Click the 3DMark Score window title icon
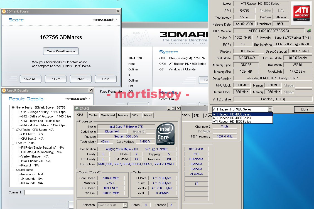This screenshot has height=209, width=314. [x=4, y=11]
